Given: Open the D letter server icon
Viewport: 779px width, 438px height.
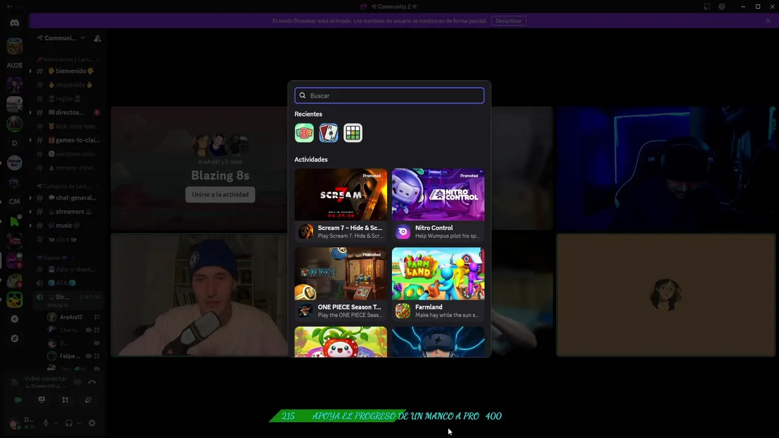Looking at the screenshot, I should pos(15,143).
